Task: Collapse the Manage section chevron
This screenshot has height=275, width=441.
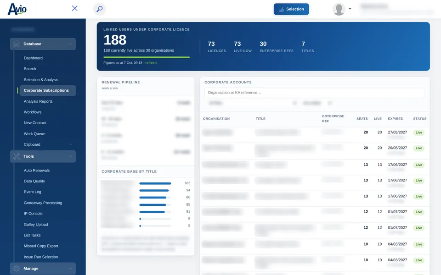Action: pyautogui.click(x=71, y=269)
